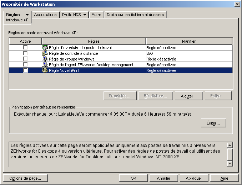Click the ZENworks Desktop Management agent icon

coord(45,65)
